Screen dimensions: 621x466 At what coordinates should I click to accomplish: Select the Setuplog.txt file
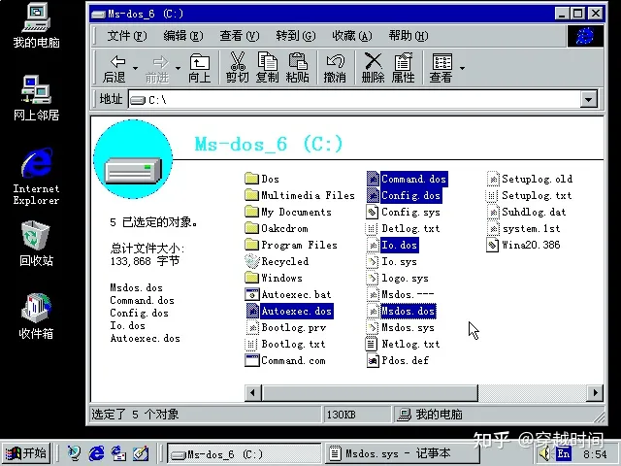(529, 195)
